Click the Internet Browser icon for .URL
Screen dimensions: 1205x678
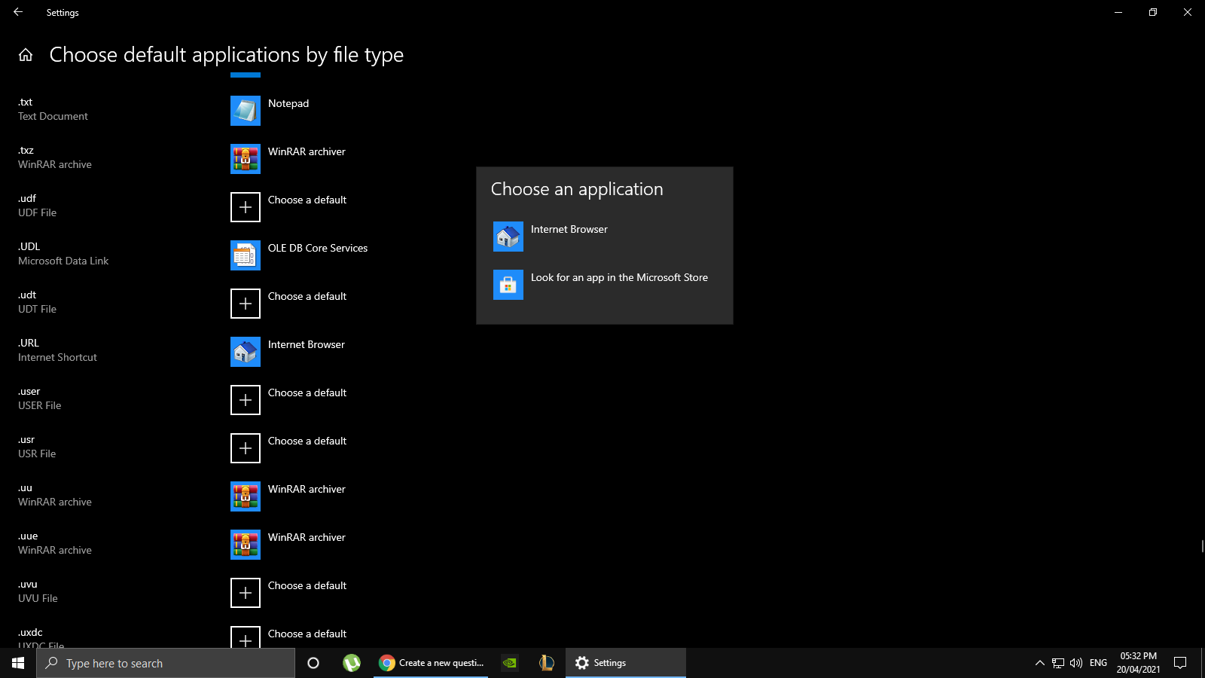246,352
